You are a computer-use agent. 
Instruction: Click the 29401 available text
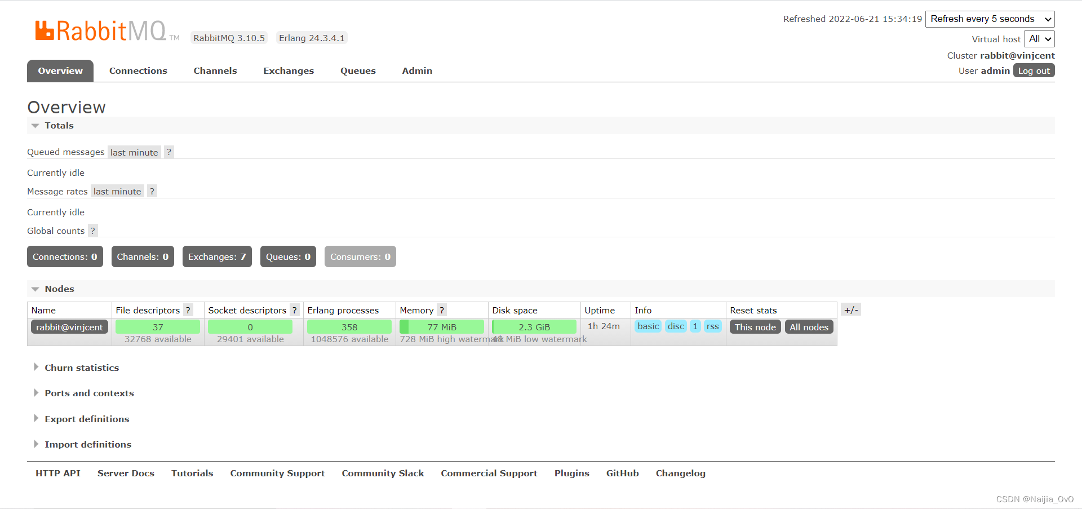tap(250, 339)
